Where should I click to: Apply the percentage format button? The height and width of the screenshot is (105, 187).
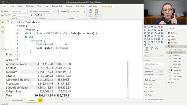(36, 15)
